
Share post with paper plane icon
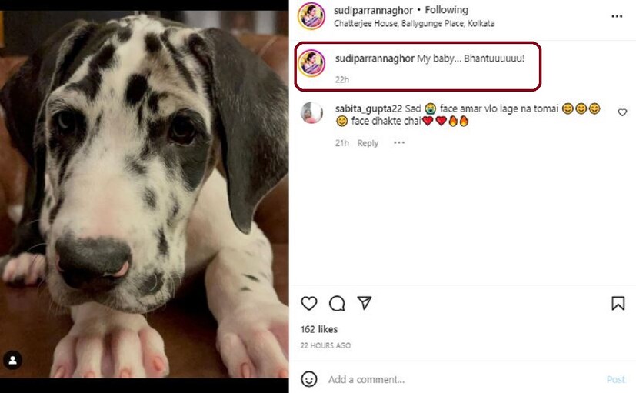click(365, 303)
